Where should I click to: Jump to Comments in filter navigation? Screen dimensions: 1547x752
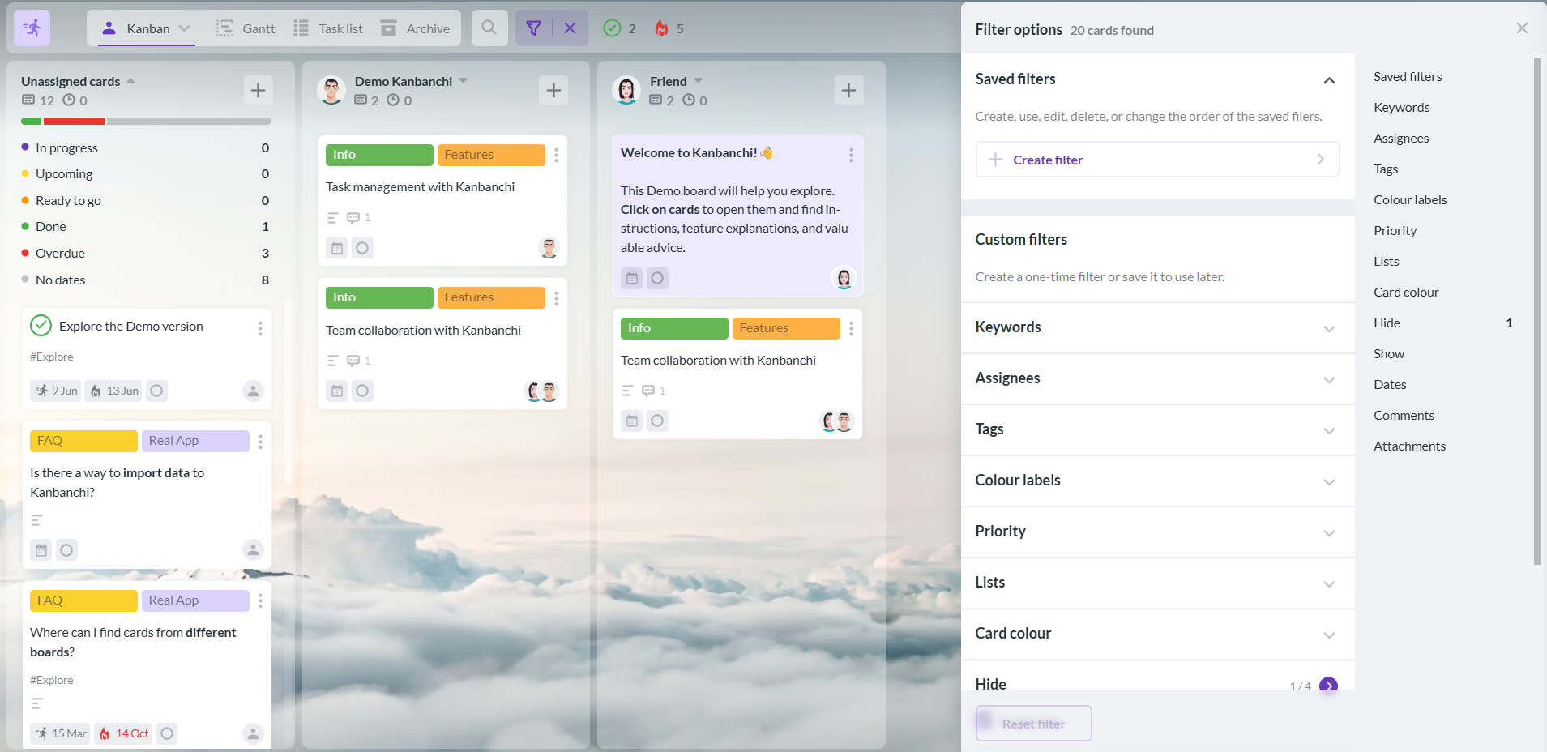pyautogui.click(x=1404, y=416)
